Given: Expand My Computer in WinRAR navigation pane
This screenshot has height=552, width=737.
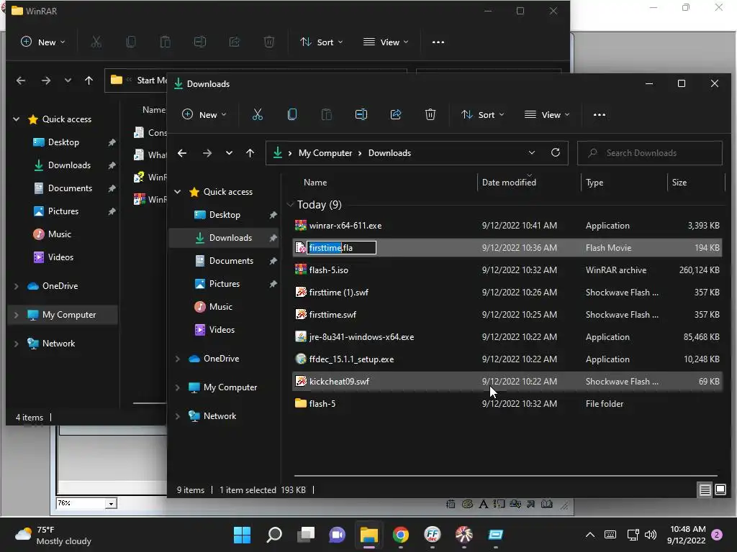Looking at the screenshot, I should click(17, 315).
